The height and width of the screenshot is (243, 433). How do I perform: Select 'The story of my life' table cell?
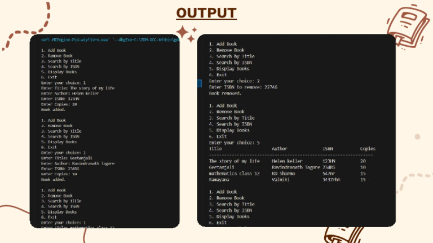point(234,161)
